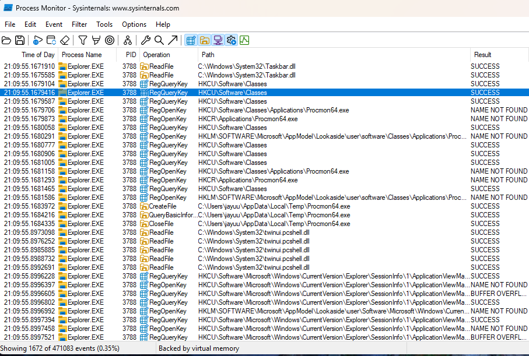The width and height of the screenshot is (529, 356).
Task: Click the Save toolbar icon
Action: [x=20, y=40]
